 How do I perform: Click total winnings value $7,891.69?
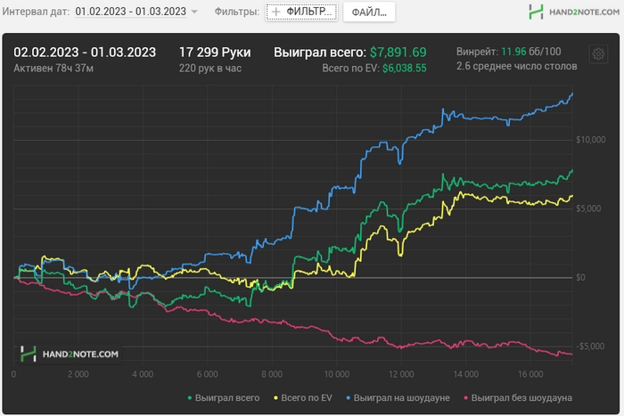point(398,52)
